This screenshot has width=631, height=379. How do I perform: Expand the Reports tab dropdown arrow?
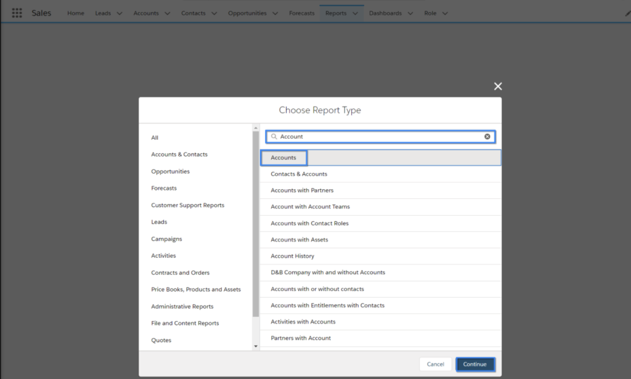click(x=356, y=14)
